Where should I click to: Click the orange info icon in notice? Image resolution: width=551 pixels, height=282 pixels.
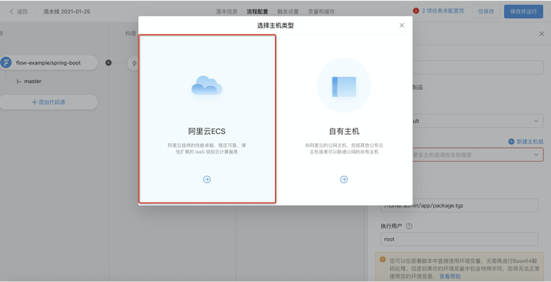[383, 260]
